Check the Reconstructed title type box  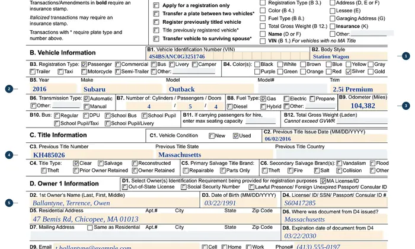[135, 163]
